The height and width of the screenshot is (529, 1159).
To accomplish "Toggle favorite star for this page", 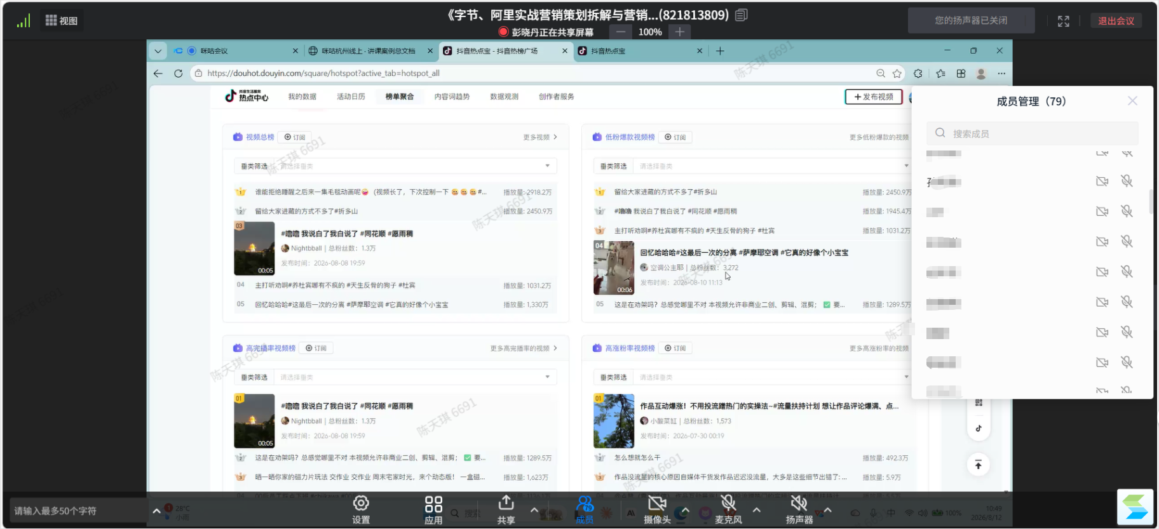I will point(897,74).
